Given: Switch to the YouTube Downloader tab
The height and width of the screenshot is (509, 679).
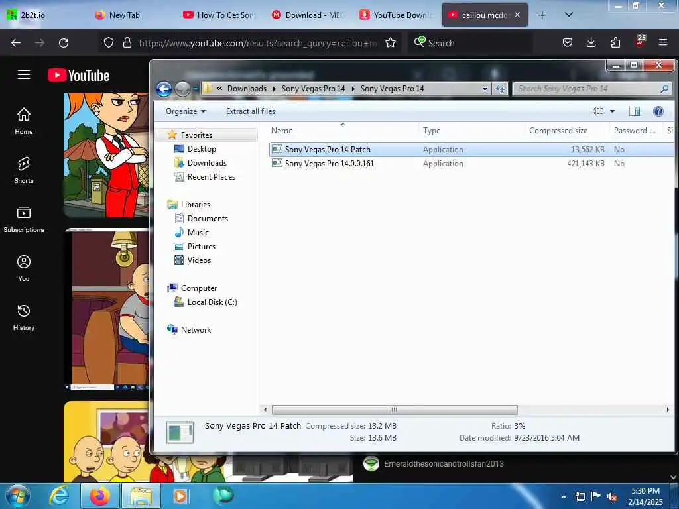Looking at the screenshot, I should click(x=397, y=15).
